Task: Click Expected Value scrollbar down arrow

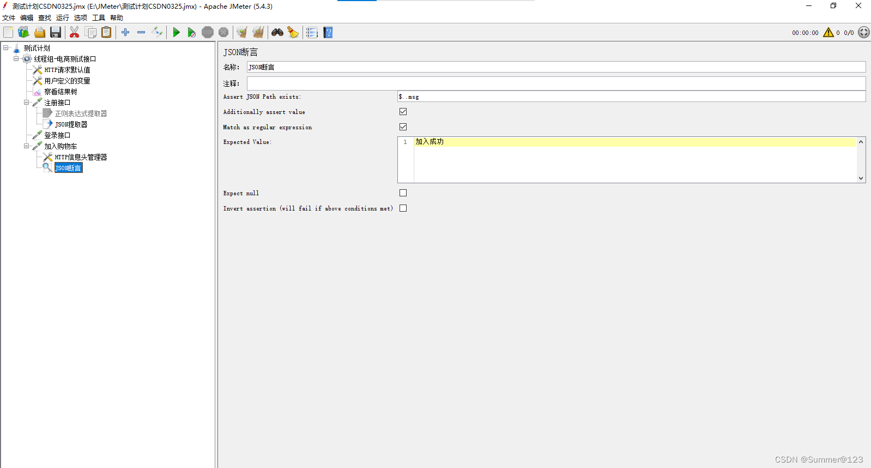Action: click(x=861, y=178)
